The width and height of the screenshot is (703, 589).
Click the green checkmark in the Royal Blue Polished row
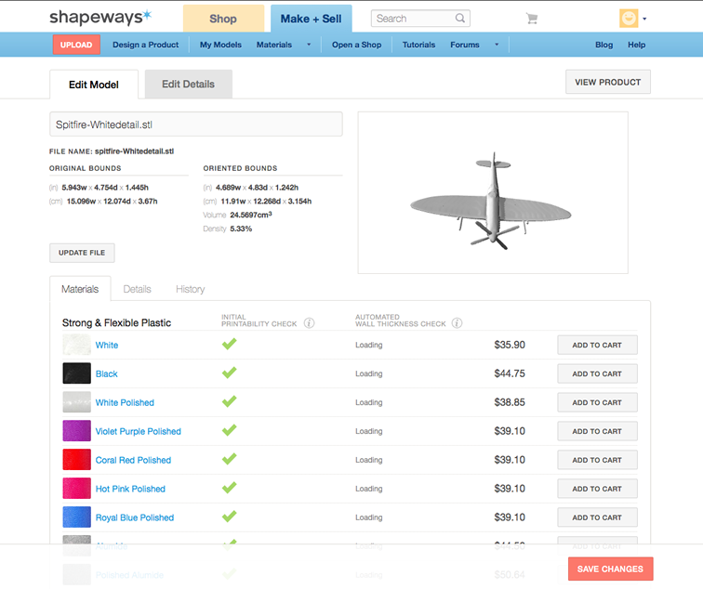tap(229, 516)
